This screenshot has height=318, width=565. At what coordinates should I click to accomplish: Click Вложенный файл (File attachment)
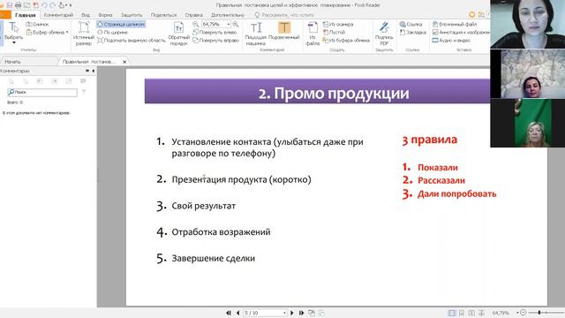pyautogui.click(x=455, y=24)
